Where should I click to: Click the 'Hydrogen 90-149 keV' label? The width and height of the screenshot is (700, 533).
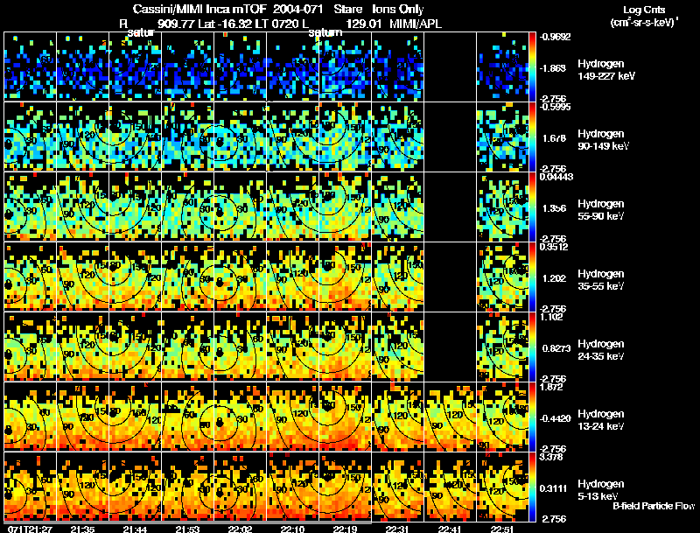click(x=603, y=140)
